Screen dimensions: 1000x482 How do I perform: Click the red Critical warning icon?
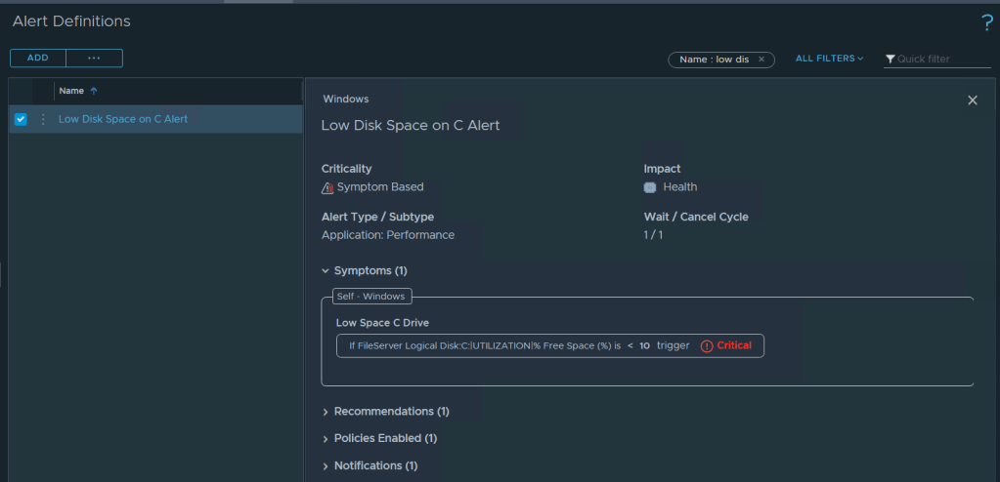tap(707, 346)
